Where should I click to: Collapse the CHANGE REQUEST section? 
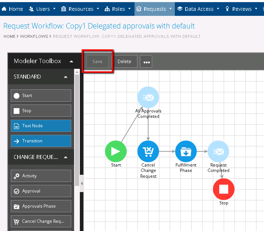tap(65, 157)
